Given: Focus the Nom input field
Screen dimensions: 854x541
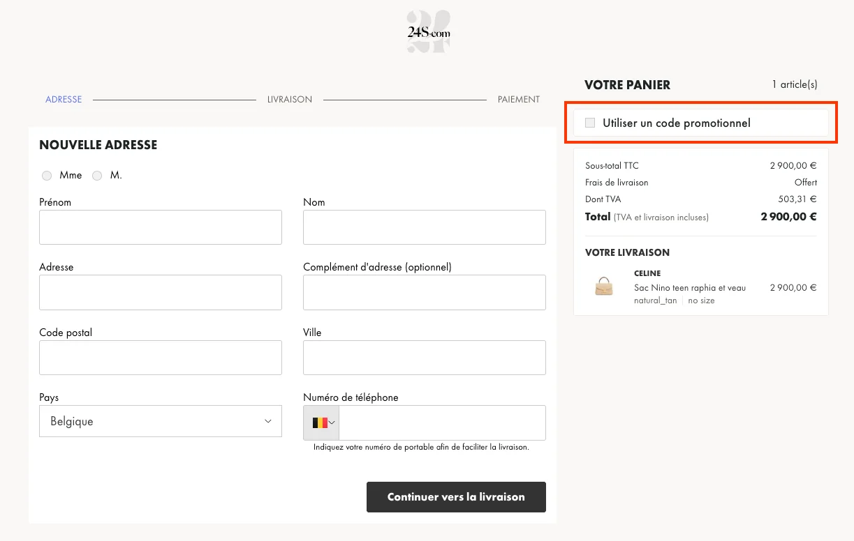Looking at the screenshot, I should coord(425,227).
